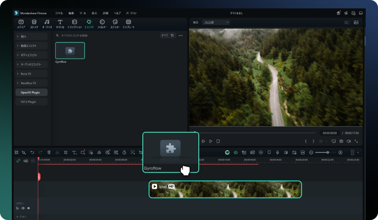Select the エフェクト (Effects) tab
This screenshot has height=220, width=378.
(89, 24)
